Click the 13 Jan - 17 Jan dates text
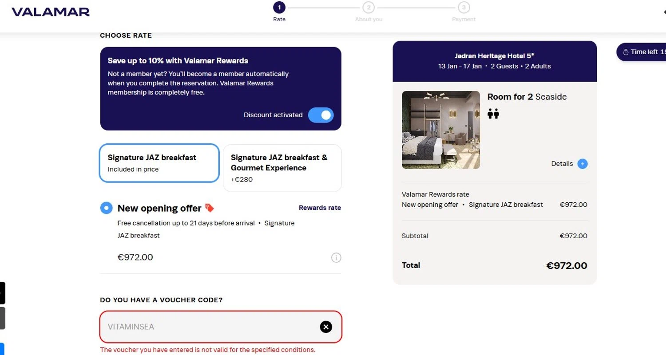The width and height of the screenshot is (666, 355). [460, 66]
